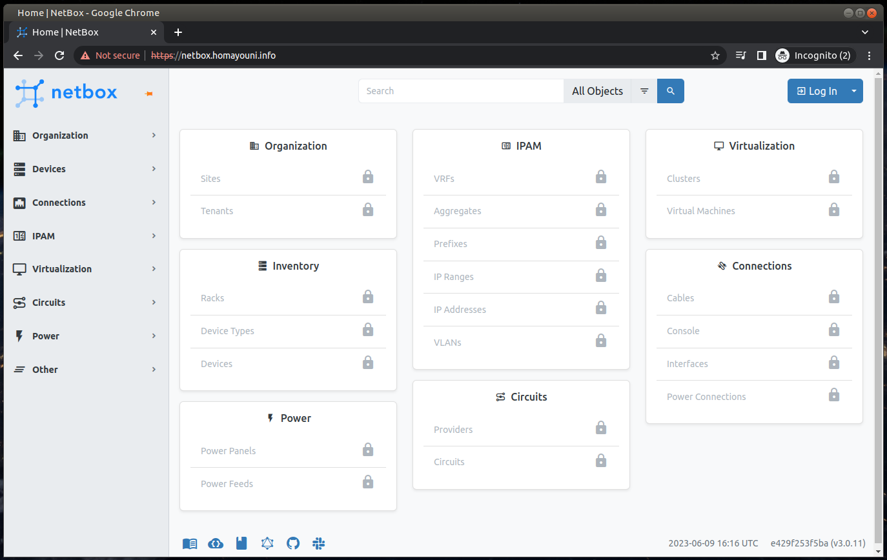Click the version text e429f253f5ba (v3.0.11)
This screenshot has height=560, width=887.
(x=818, y=543)
